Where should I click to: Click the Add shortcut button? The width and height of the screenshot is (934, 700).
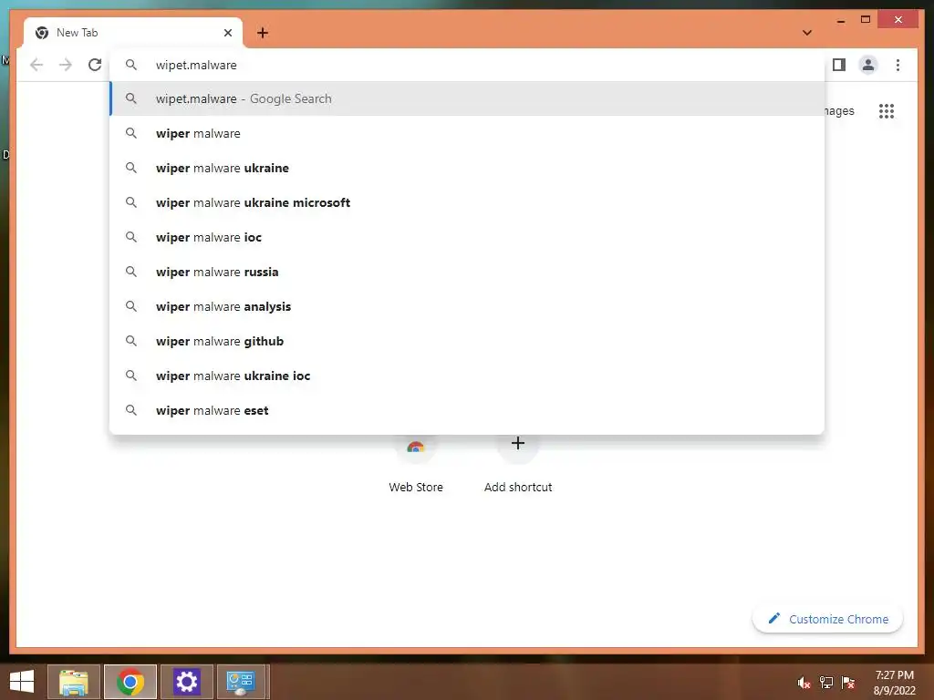tap(518, 464)
